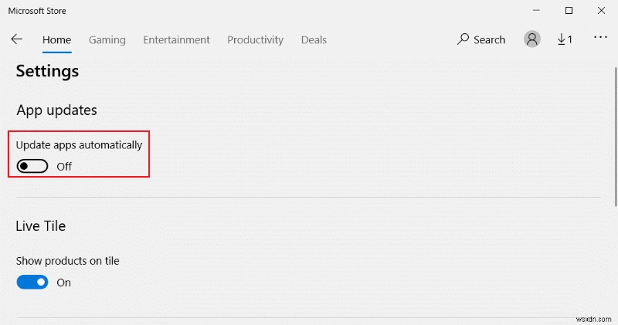Maximize the Microsoft Store window
Viewport: 618px width, 325px height.
[569, 11]
